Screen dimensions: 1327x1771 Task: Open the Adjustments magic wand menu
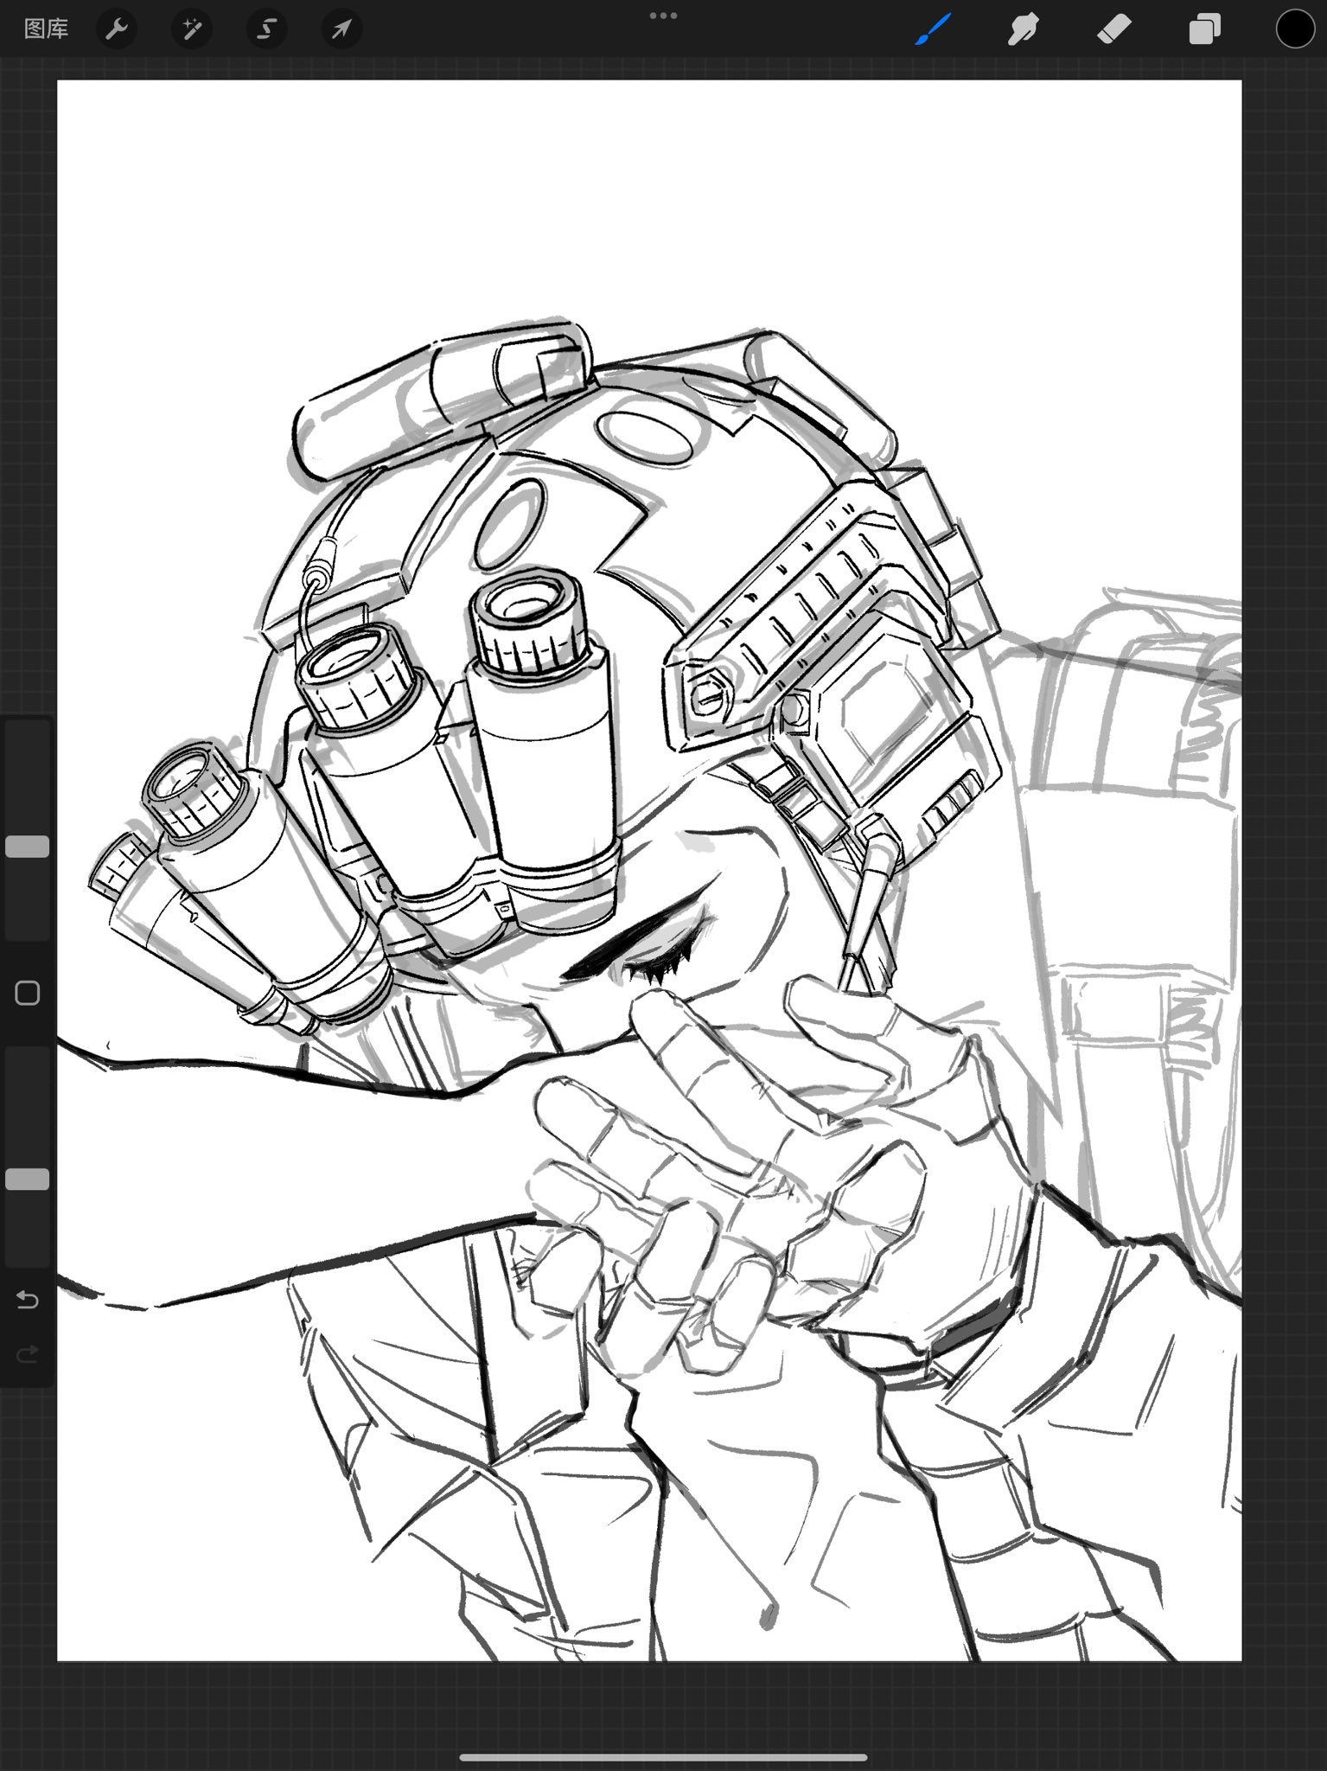pos(191,30)
